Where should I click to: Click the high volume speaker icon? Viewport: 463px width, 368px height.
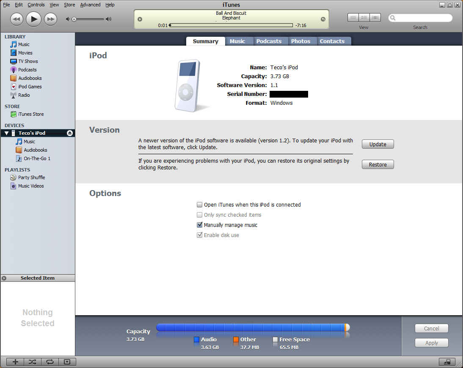(109, 19)
